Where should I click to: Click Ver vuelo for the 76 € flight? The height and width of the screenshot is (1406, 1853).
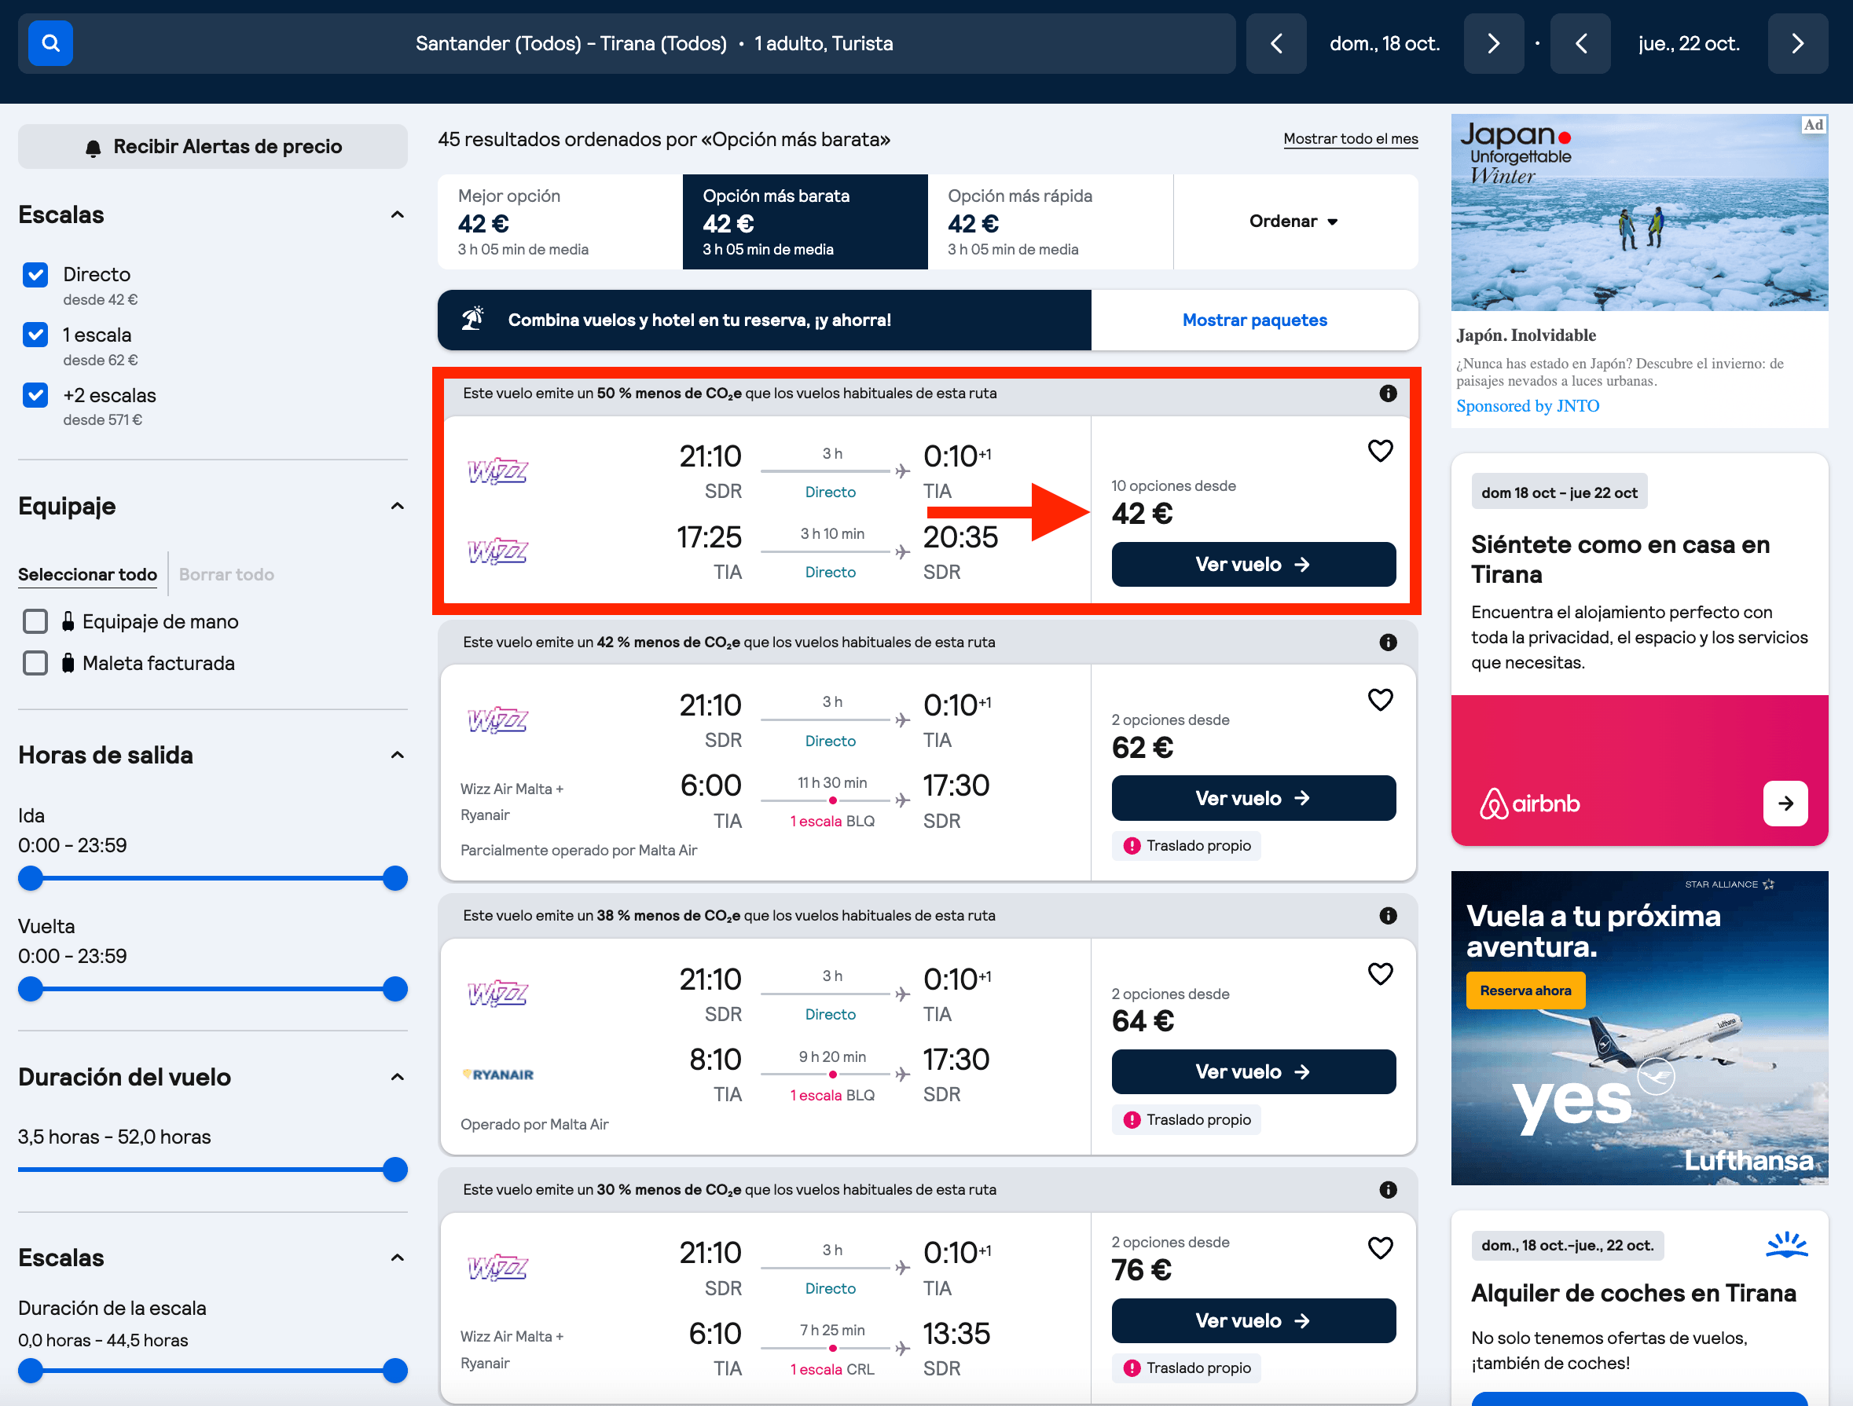1253,1320
